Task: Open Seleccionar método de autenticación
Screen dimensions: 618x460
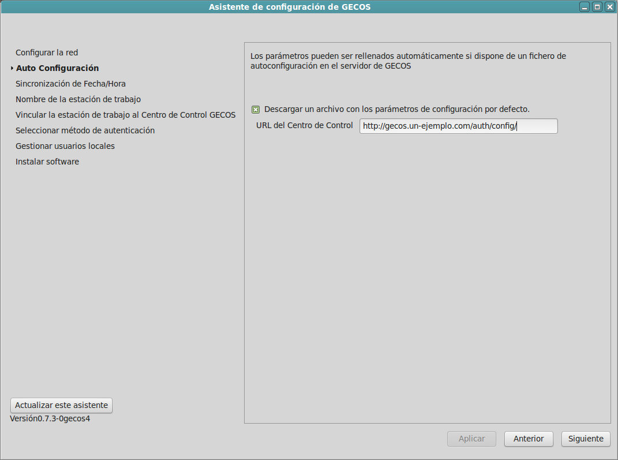Action: 85,130
